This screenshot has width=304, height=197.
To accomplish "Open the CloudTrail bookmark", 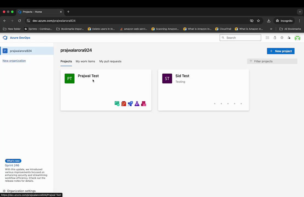I will click(x=223, y=29).
